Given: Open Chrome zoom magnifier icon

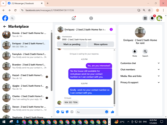Looking at the screenshot, I should 144,10.
